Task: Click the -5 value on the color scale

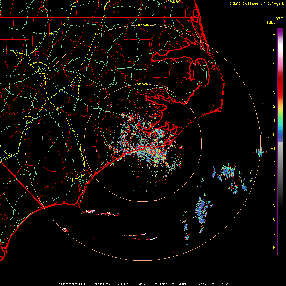Action: click(x=273, y=205)
